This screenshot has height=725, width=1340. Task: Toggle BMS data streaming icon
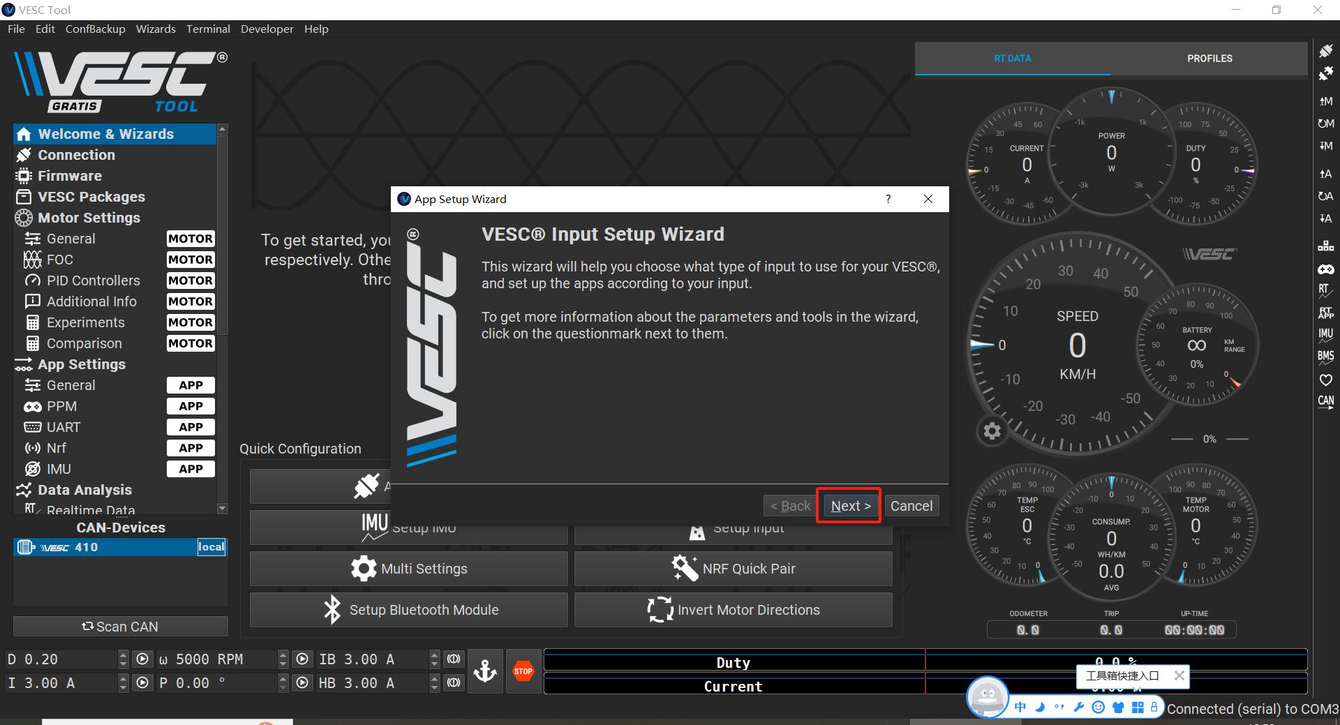[x=1325, y=357]
